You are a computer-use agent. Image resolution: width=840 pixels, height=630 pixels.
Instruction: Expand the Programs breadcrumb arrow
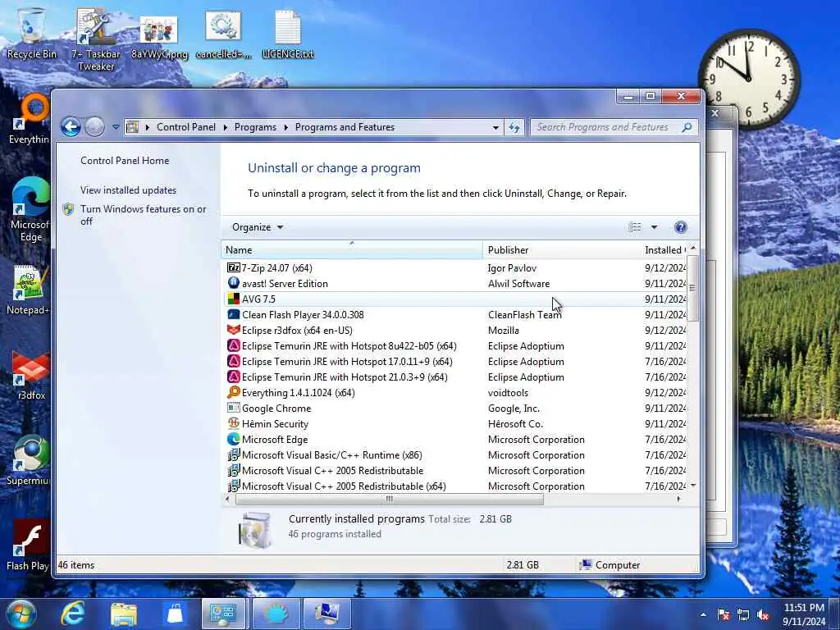pyautogui.click(x=286, y=127)
